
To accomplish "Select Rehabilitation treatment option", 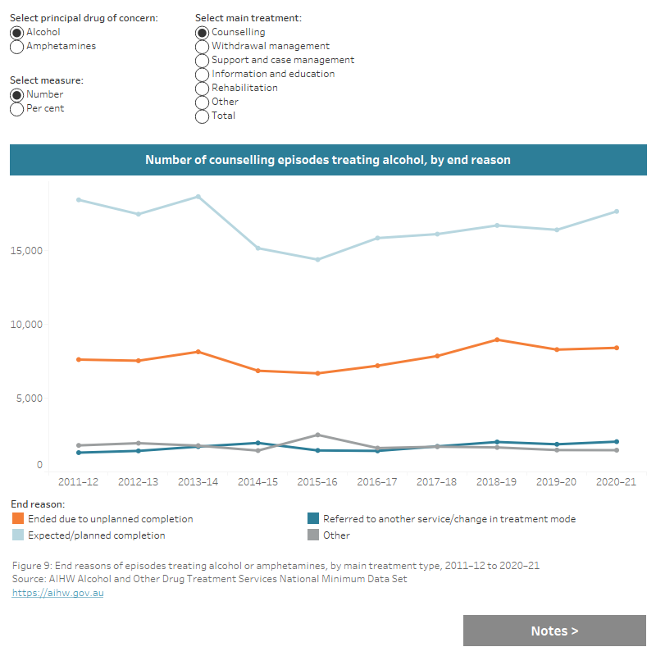I will pyautogui.click(x=202, y=88).
